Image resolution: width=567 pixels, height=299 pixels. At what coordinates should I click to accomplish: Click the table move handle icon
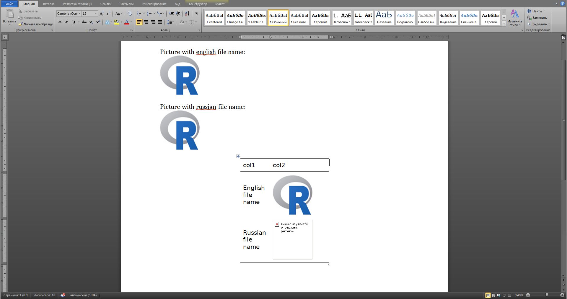(x=238, y=157)
